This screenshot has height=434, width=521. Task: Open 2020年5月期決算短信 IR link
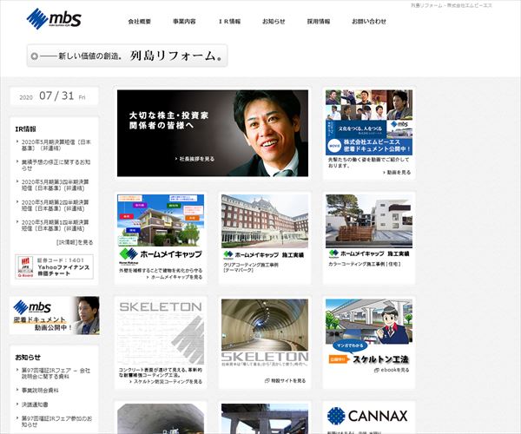click(x=56, y=145)
